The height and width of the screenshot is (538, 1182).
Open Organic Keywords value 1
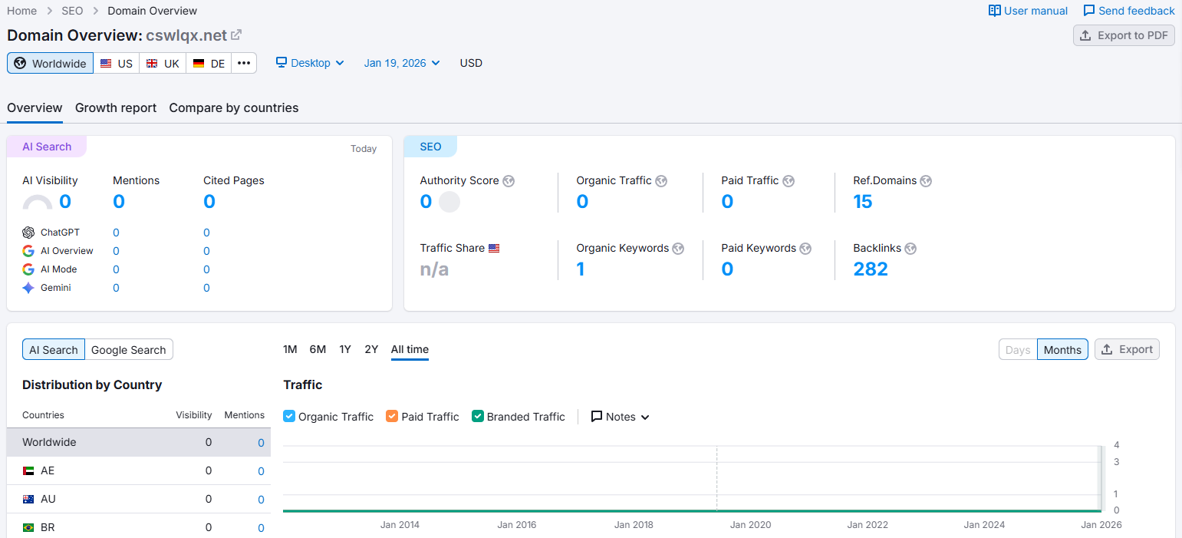coord(581,269)
